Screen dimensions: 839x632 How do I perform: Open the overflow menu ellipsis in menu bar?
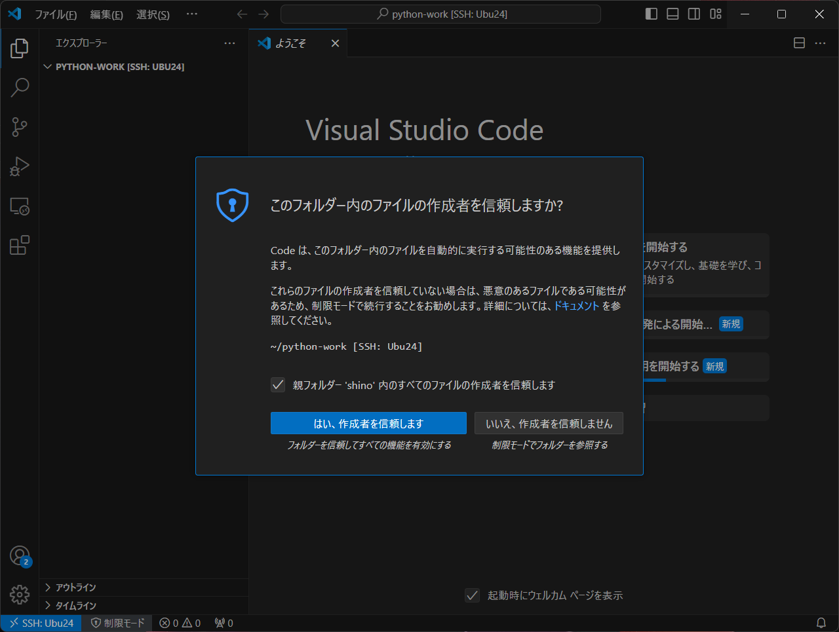point(192,14)
